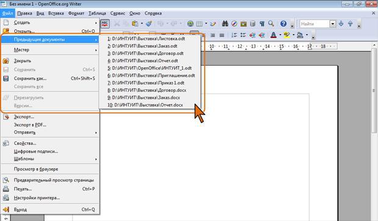Apply Background Color icon
Screen dimensions: 378x221
[x=300, y=35]
